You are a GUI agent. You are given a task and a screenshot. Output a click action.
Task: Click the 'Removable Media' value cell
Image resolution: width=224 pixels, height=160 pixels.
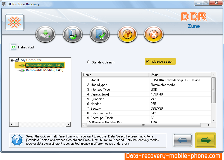pyautogui.click(x=163, y=85)
